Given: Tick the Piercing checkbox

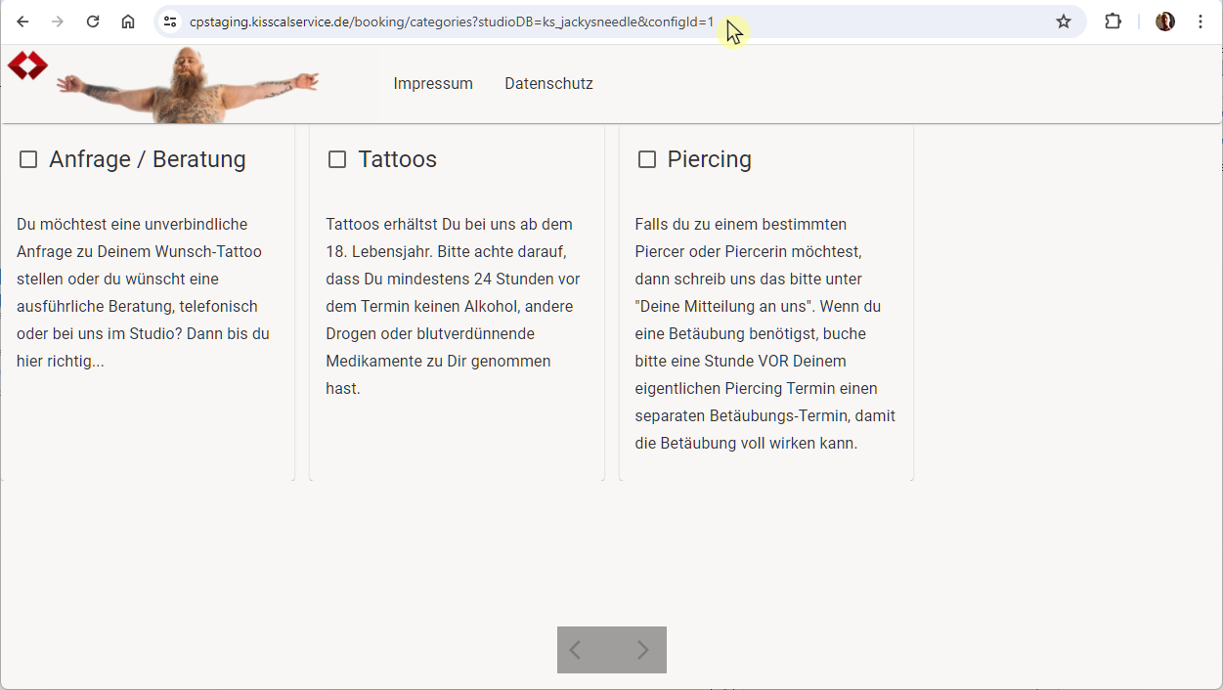Looking at the screenshot, I should tap(647, 159).
